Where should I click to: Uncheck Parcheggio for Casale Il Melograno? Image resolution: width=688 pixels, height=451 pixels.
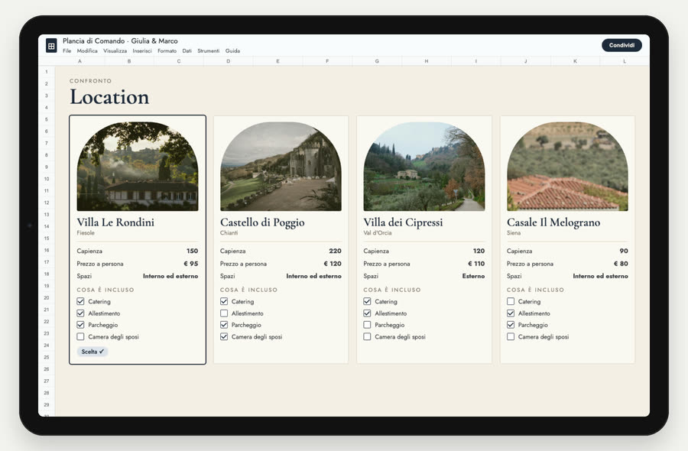pyautogui.click(x=511, y=325)
